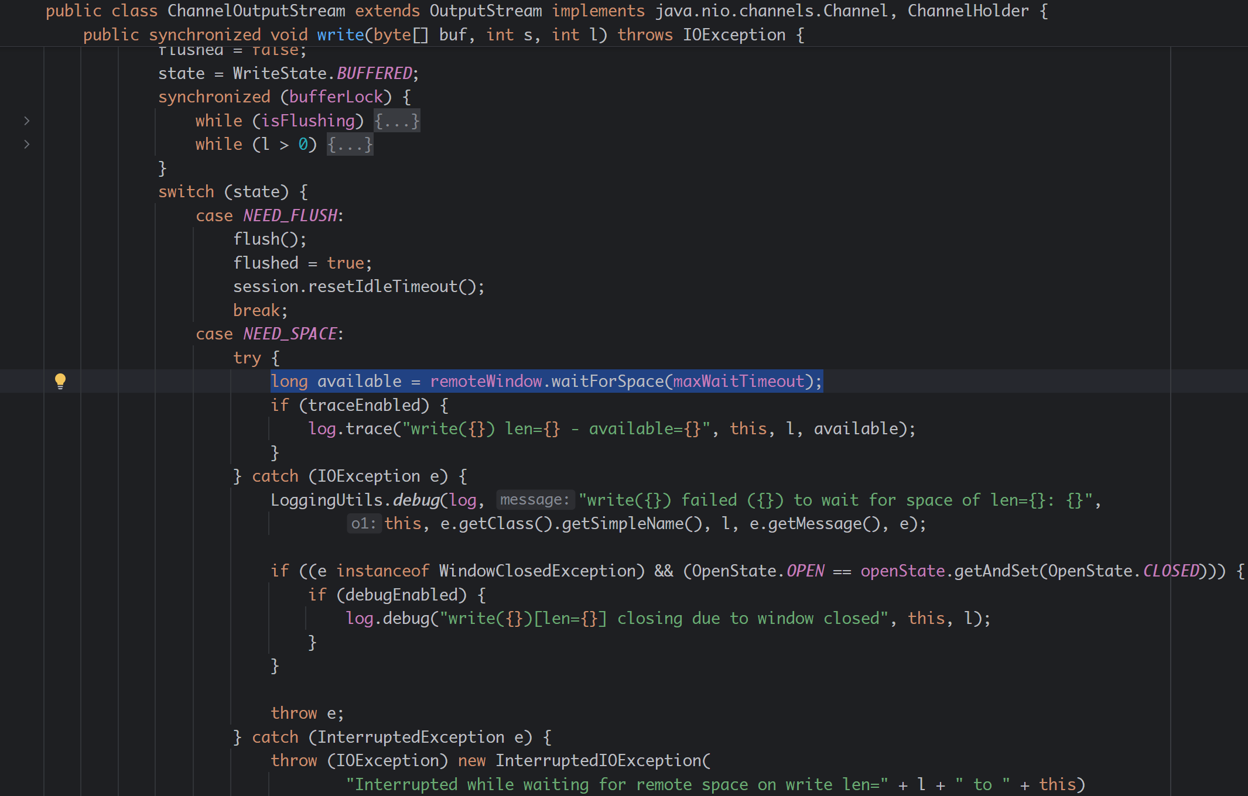Screen dimensions: 1248x796
Task: Click the 'message:' parameter inlay hint
Action: (x=534, y=500)
